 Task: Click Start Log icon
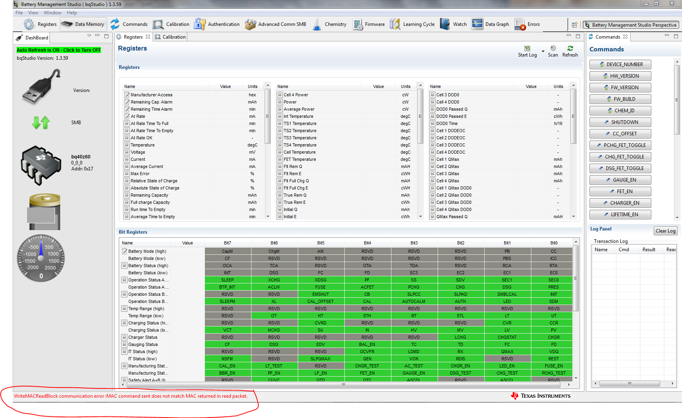coord(527,48)
